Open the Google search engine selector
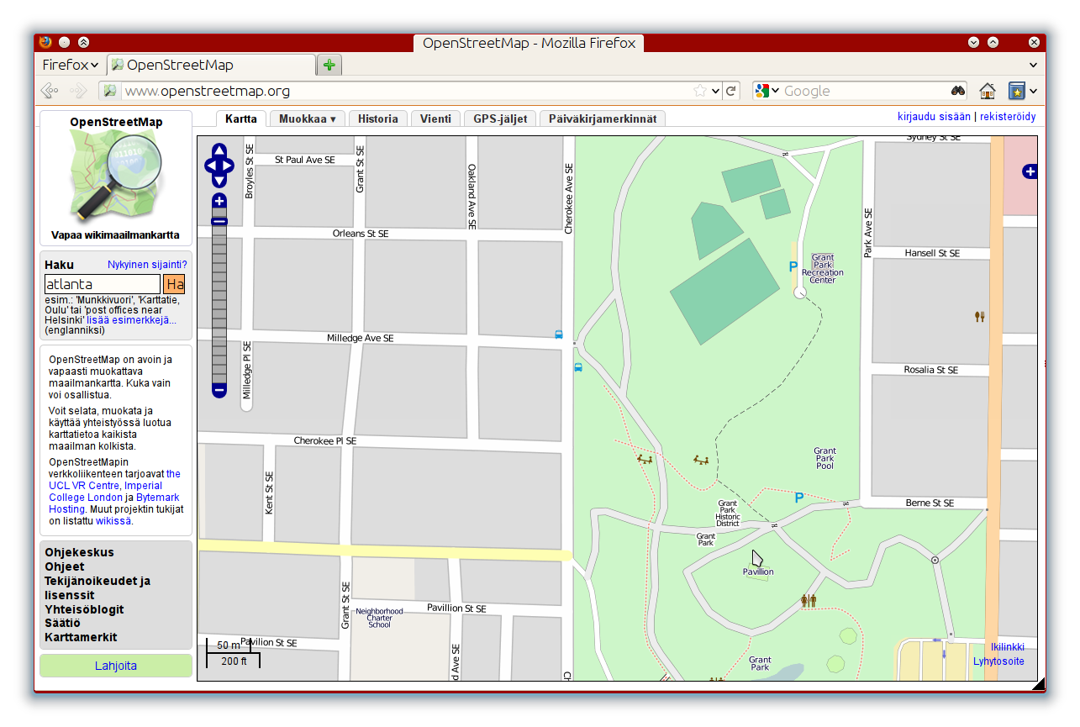The image size is (1080, 727). click(767, 91)
